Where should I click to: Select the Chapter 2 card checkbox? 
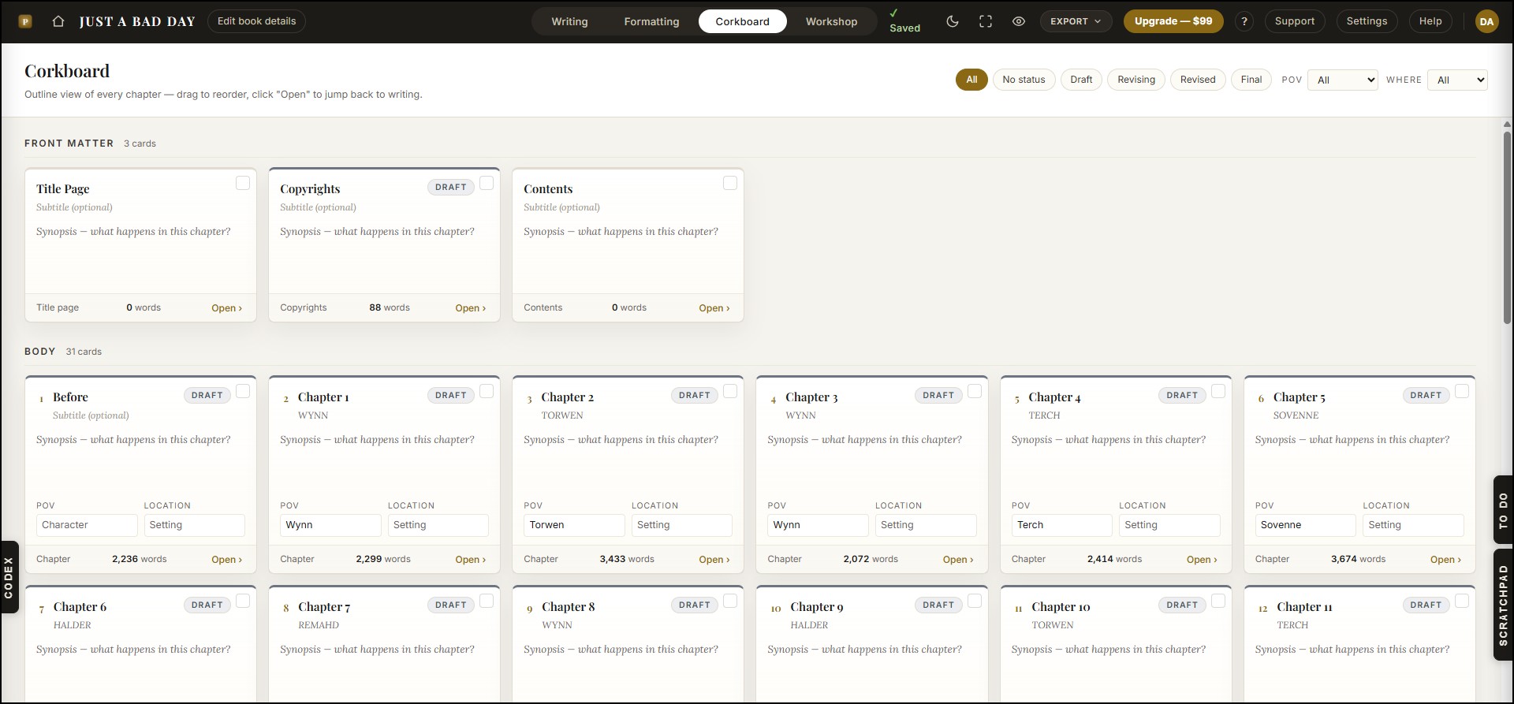(x=730, y=391)
